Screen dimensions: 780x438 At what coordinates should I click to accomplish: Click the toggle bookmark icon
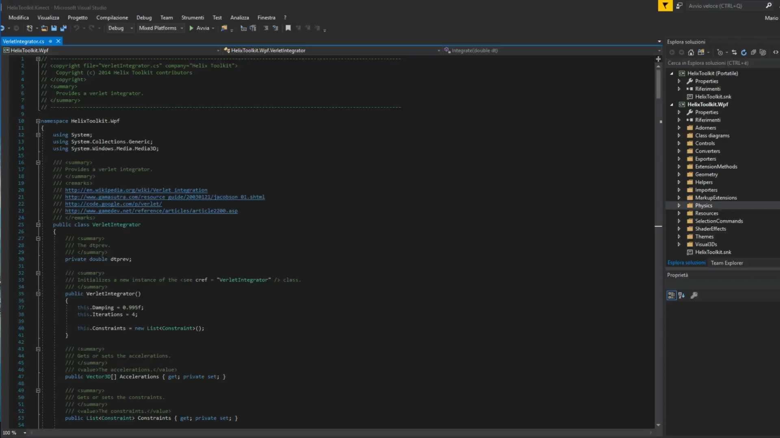[x=288, y=28]
